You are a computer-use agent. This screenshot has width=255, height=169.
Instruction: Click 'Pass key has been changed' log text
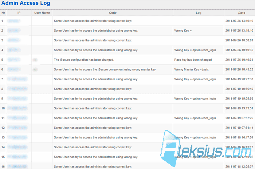pyautogui.click(x=193, y=60)
